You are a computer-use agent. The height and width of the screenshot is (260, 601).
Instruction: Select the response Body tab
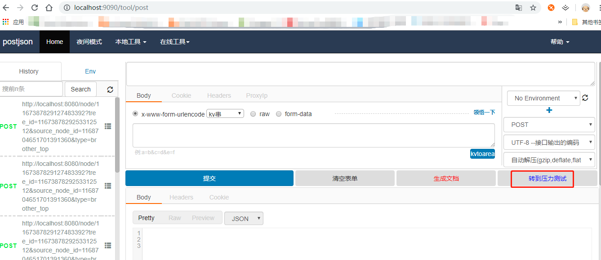[144, 197]
